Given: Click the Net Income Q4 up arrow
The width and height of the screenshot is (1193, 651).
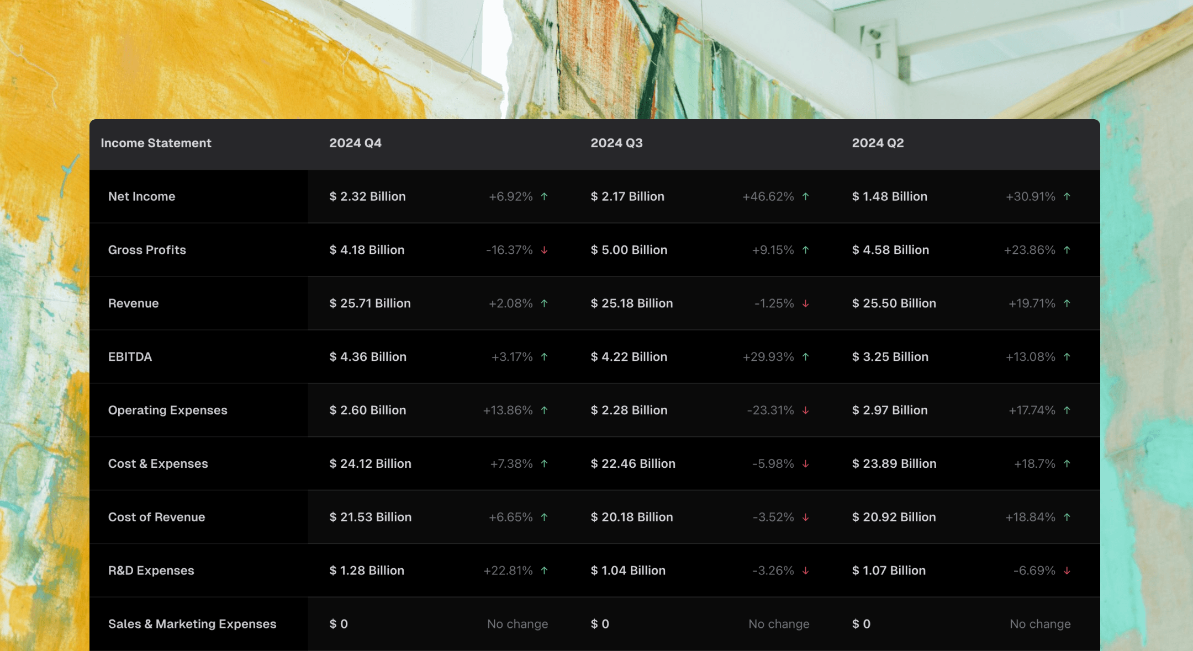Looking at the screenshot, I should [x=544, y=196].
